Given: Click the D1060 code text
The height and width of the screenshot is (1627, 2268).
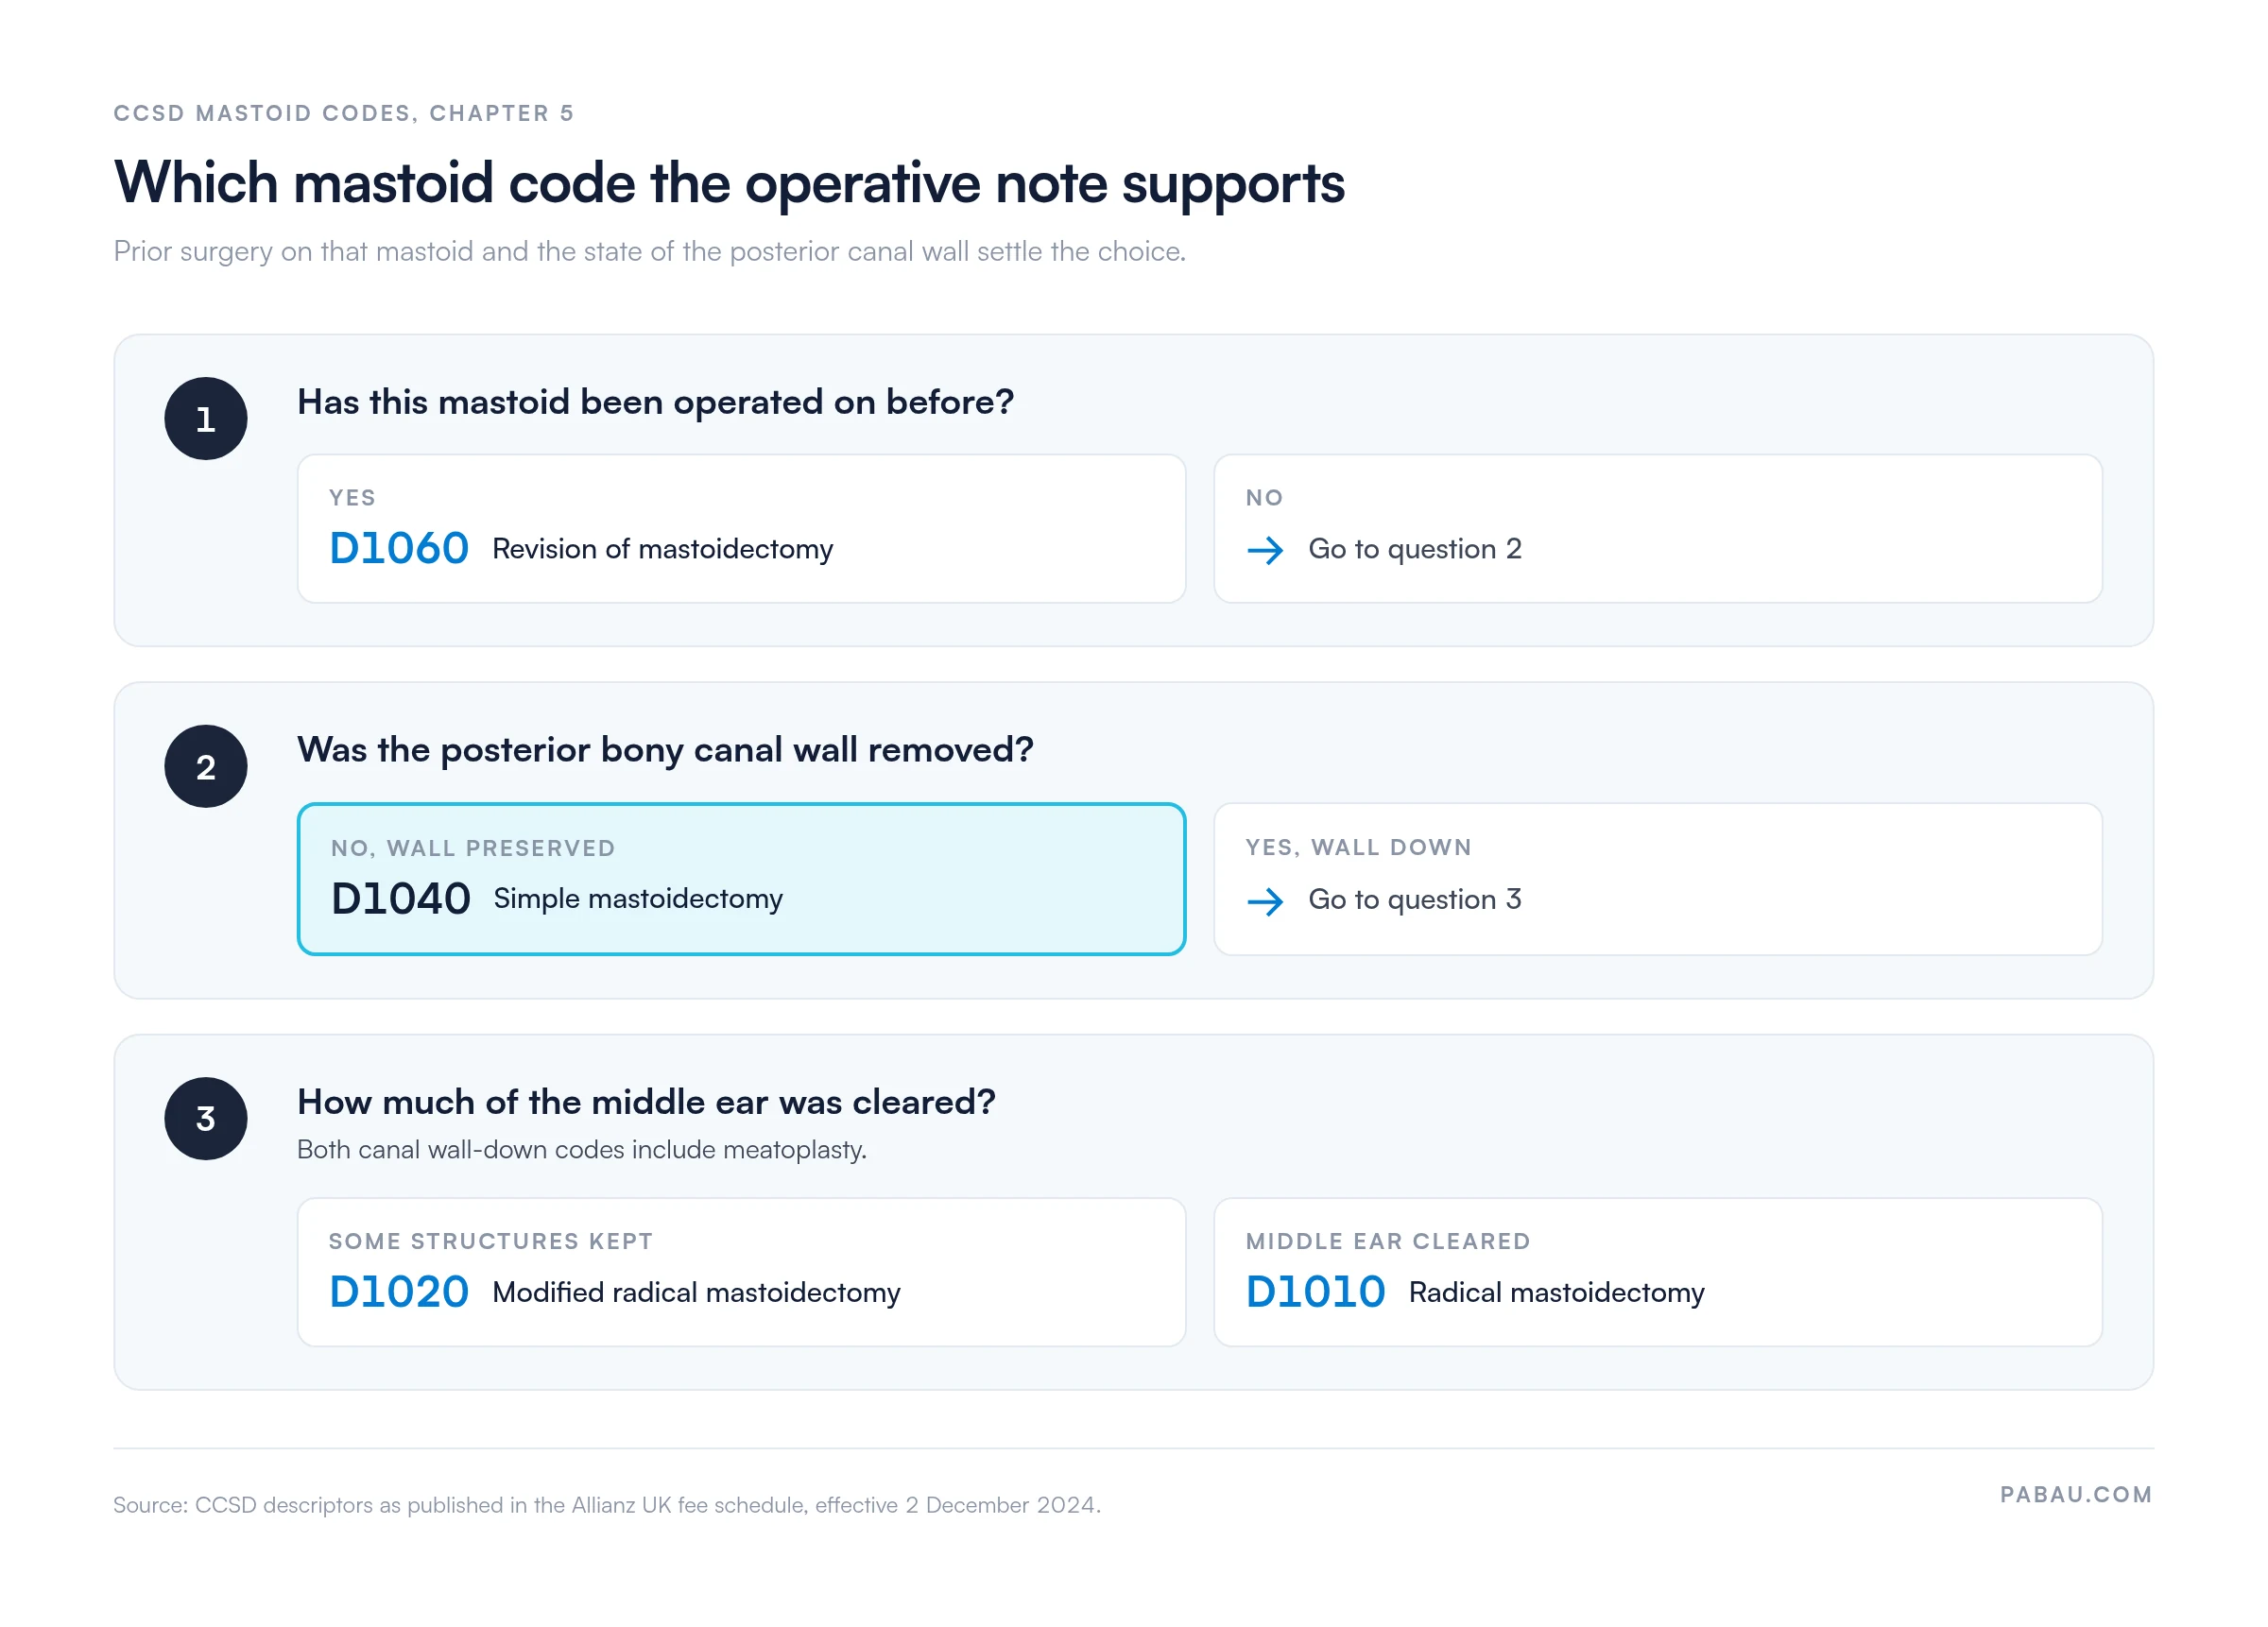Looking at the screenshot, I should [399, 548].
